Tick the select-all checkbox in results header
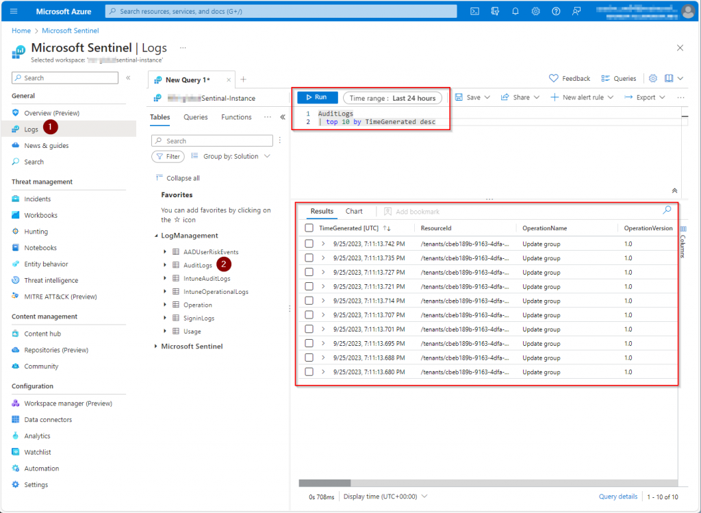701x513 pixels. 309,228
